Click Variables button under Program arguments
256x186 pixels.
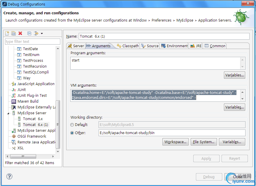click(234, 75)
